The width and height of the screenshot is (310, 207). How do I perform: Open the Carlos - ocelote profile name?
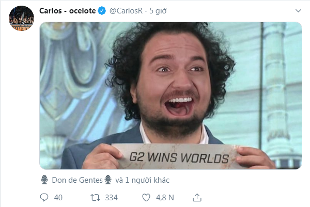[67, 11]
